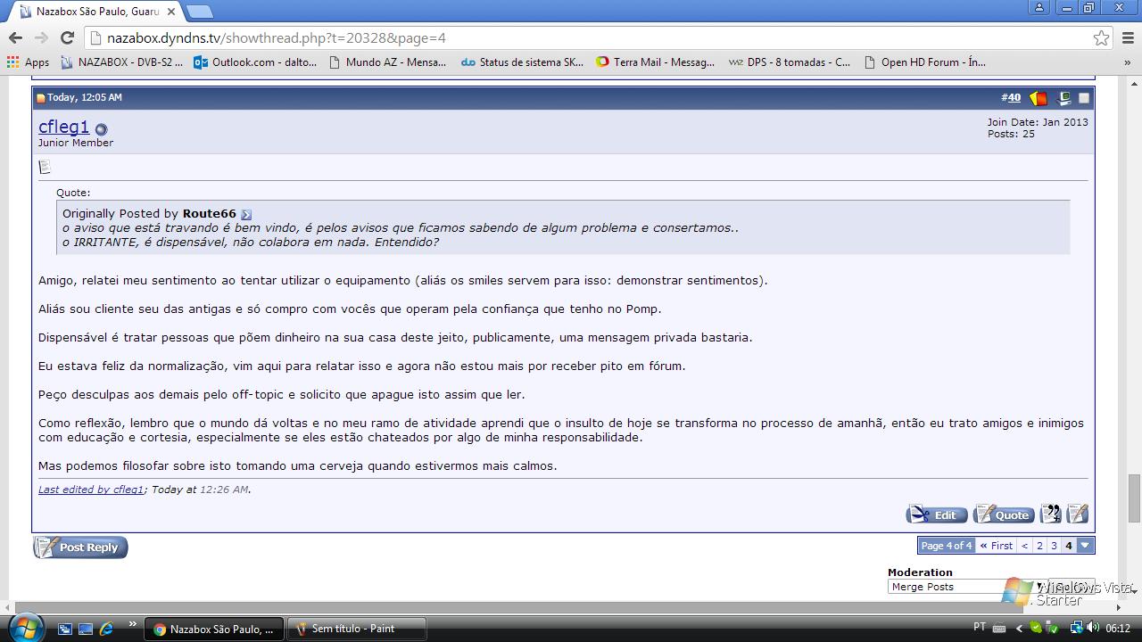Open the Windows Start menu

pyautogui.click(x=25, y=628)
